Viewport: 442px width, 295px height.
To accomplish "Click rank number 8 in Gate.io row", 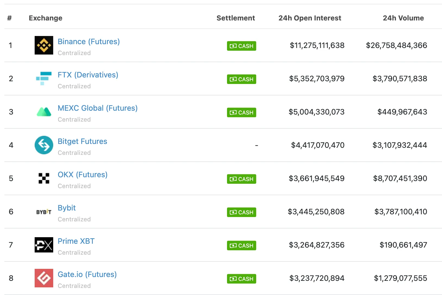I will (11, 278).
